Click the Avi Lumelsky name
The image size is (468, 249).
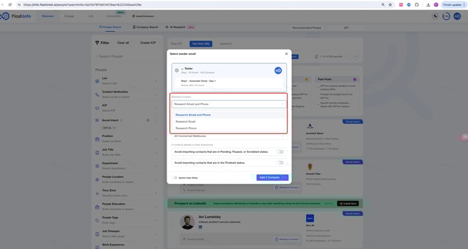(210, 217)
